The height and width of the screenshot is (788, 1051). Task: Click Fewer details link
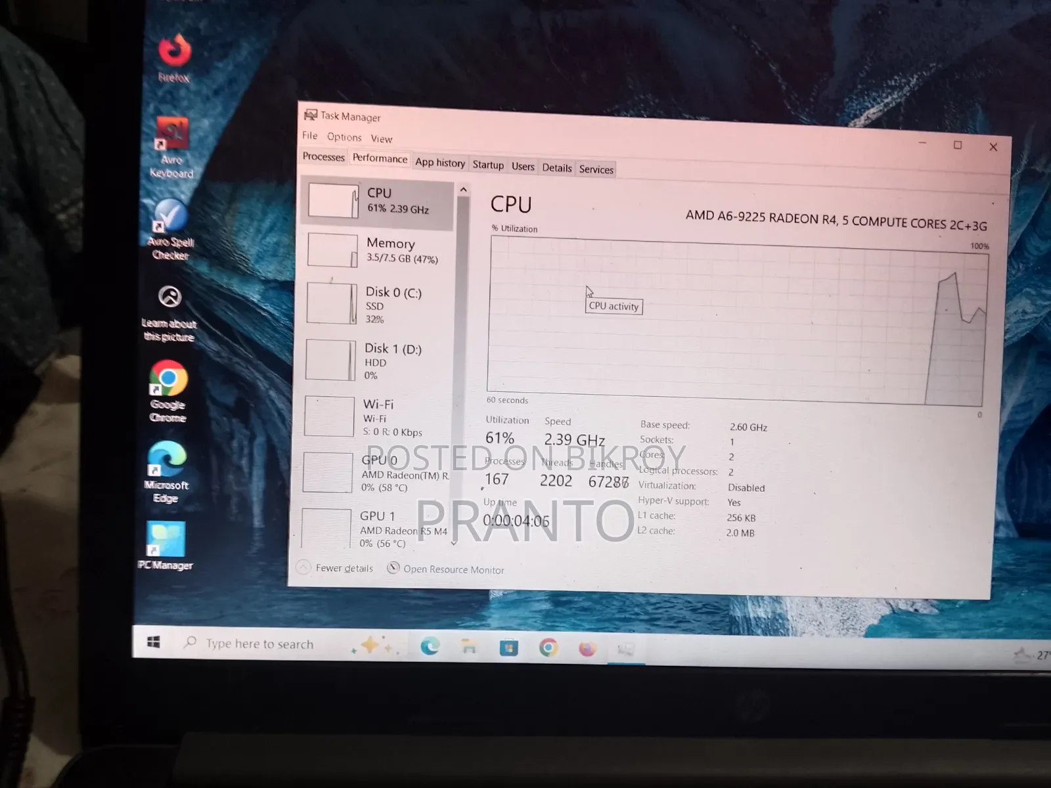(x=344, y=568)
